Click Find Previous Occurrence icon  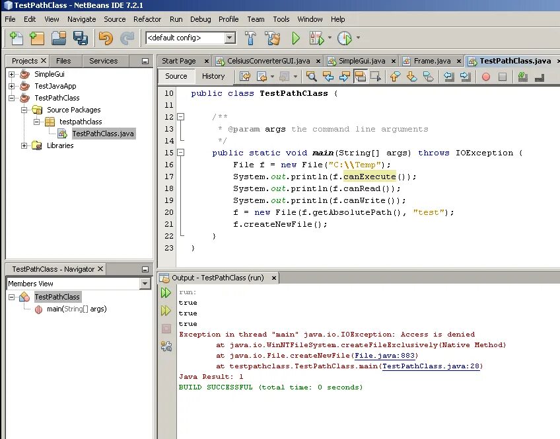point(328,77)
